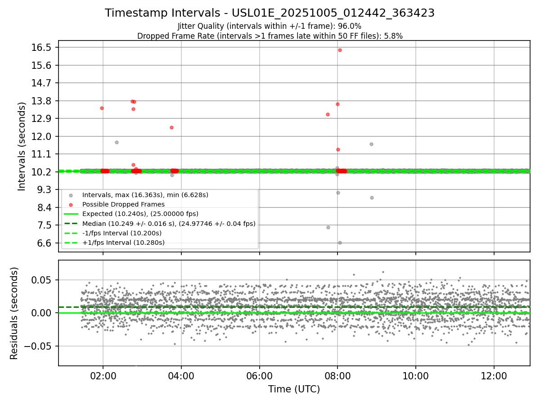Image resolution: width=540 pixels, height=405 pixels.
Task: Click legend entry "-1/fps Interval (10.200s)"
Action: pos(121,233)
